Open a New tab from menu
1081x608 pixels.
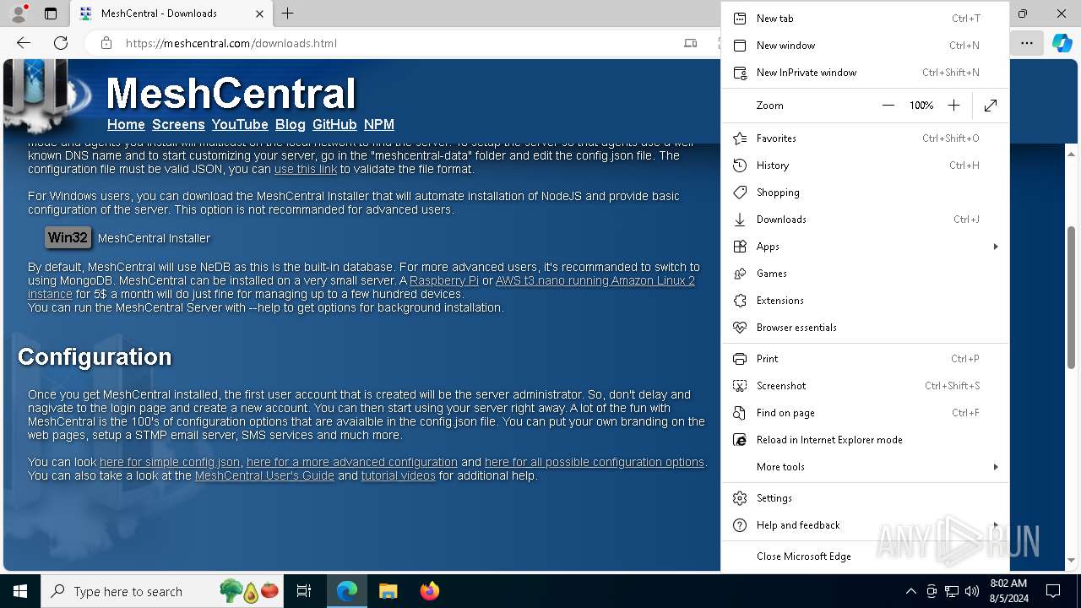click(865, 18)
